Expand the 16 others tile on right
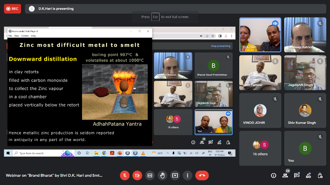This screenshot has width=330, height=185. [260, 148]
